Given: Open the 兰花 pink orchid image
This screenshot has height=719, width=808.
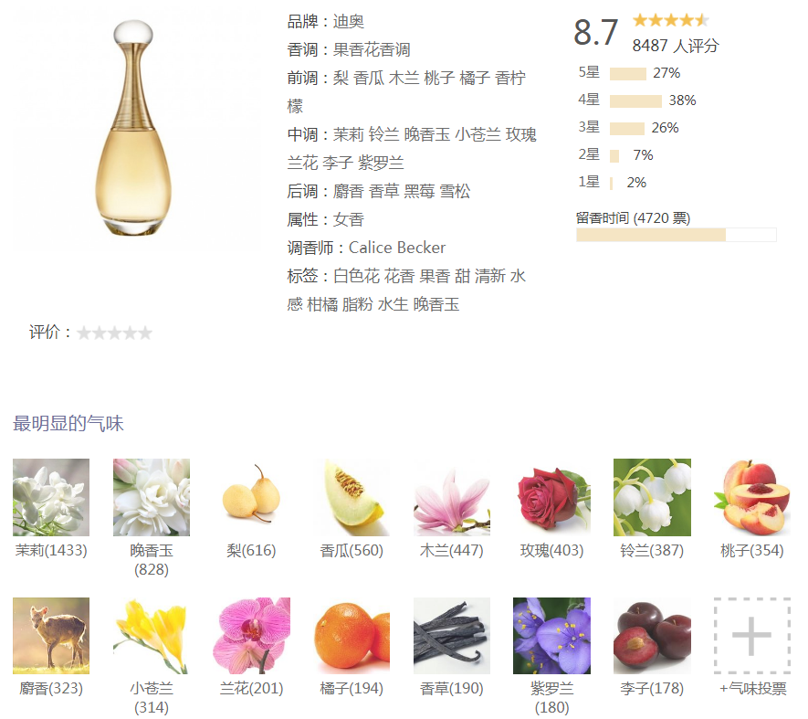Looking at the screenshot, I should (x=251, y=636).
